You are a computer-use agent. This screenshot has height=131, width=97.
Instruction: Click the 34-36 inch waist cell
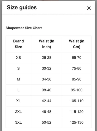(x=46, y=79)
